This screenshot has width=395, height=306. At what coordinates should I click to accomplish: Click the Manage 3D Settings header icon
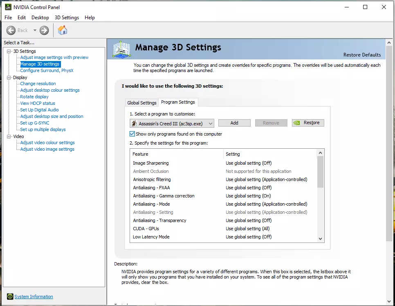(121, 49)
